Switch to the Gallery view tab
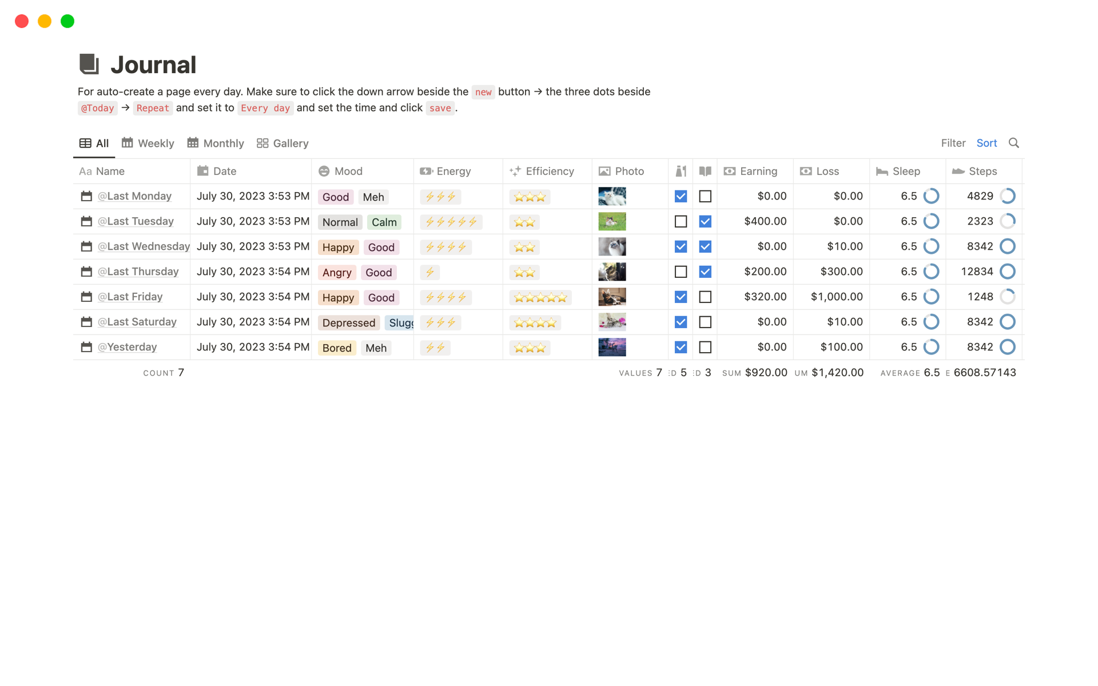1098x686 pixels. pyautogui.click(x=283, y=143)
